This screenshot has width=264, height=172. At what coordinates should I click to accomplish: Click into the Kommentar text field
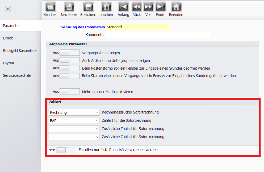coord(158,35)
